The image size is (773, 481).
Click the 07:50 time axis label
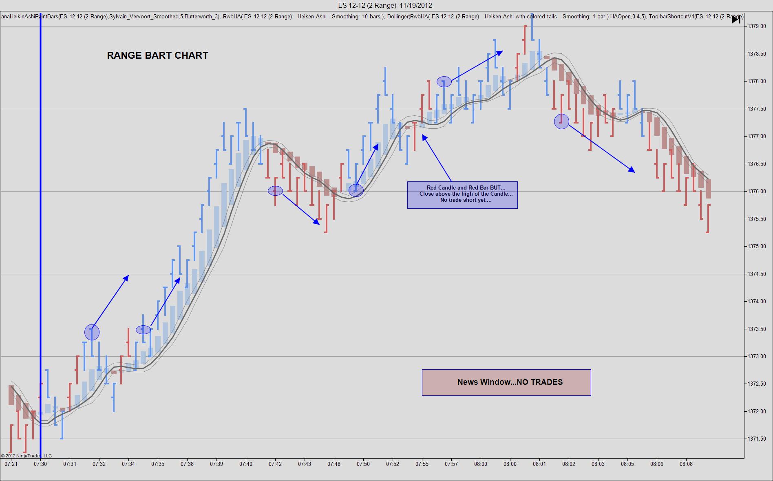pos(363,464)
